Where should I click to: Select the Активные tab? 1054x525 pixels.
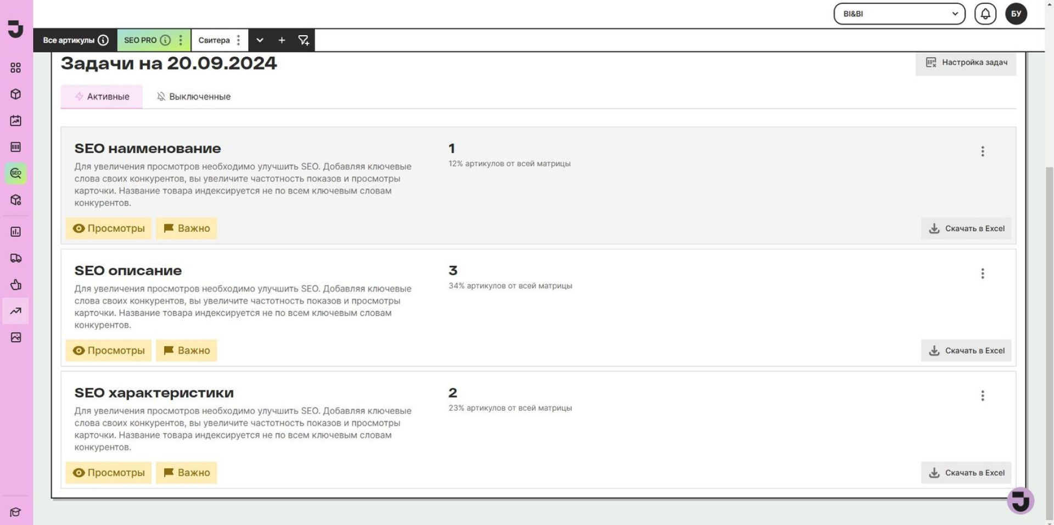(102, 97)
